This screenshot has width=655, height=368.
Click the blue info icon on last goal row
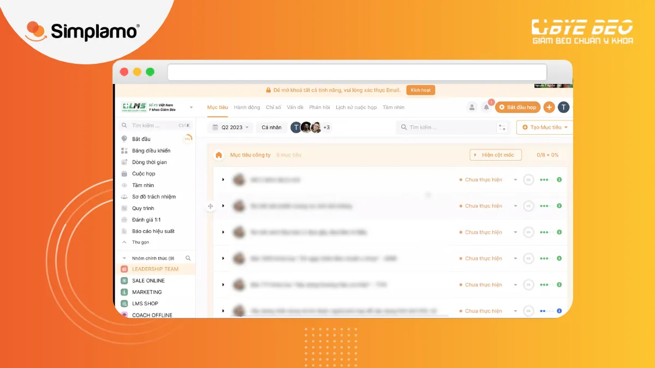coord(559,311)
